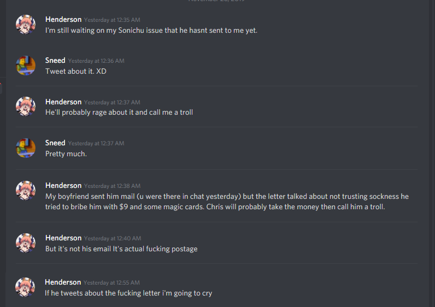Click Sneed username at 12:36 AM
The height and width of the screenshot is (307, 435).
tap(55, 61)
